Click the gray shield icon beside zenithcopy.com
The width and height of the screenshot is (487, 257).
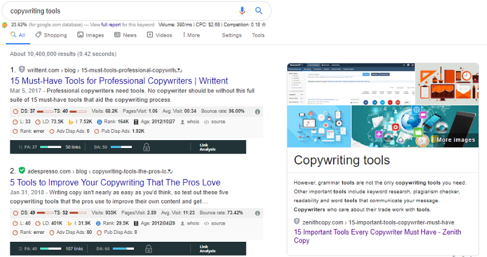tap(296, 222)
